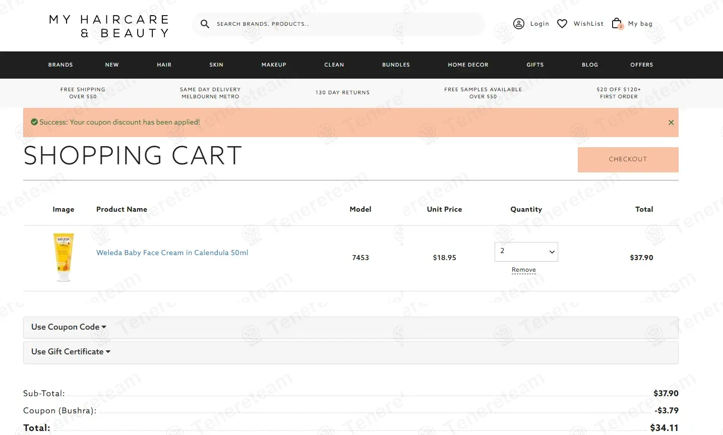The width and height of the screenshot is (723, 435).
Task: Click the Product Name column header
Action: 122,209
